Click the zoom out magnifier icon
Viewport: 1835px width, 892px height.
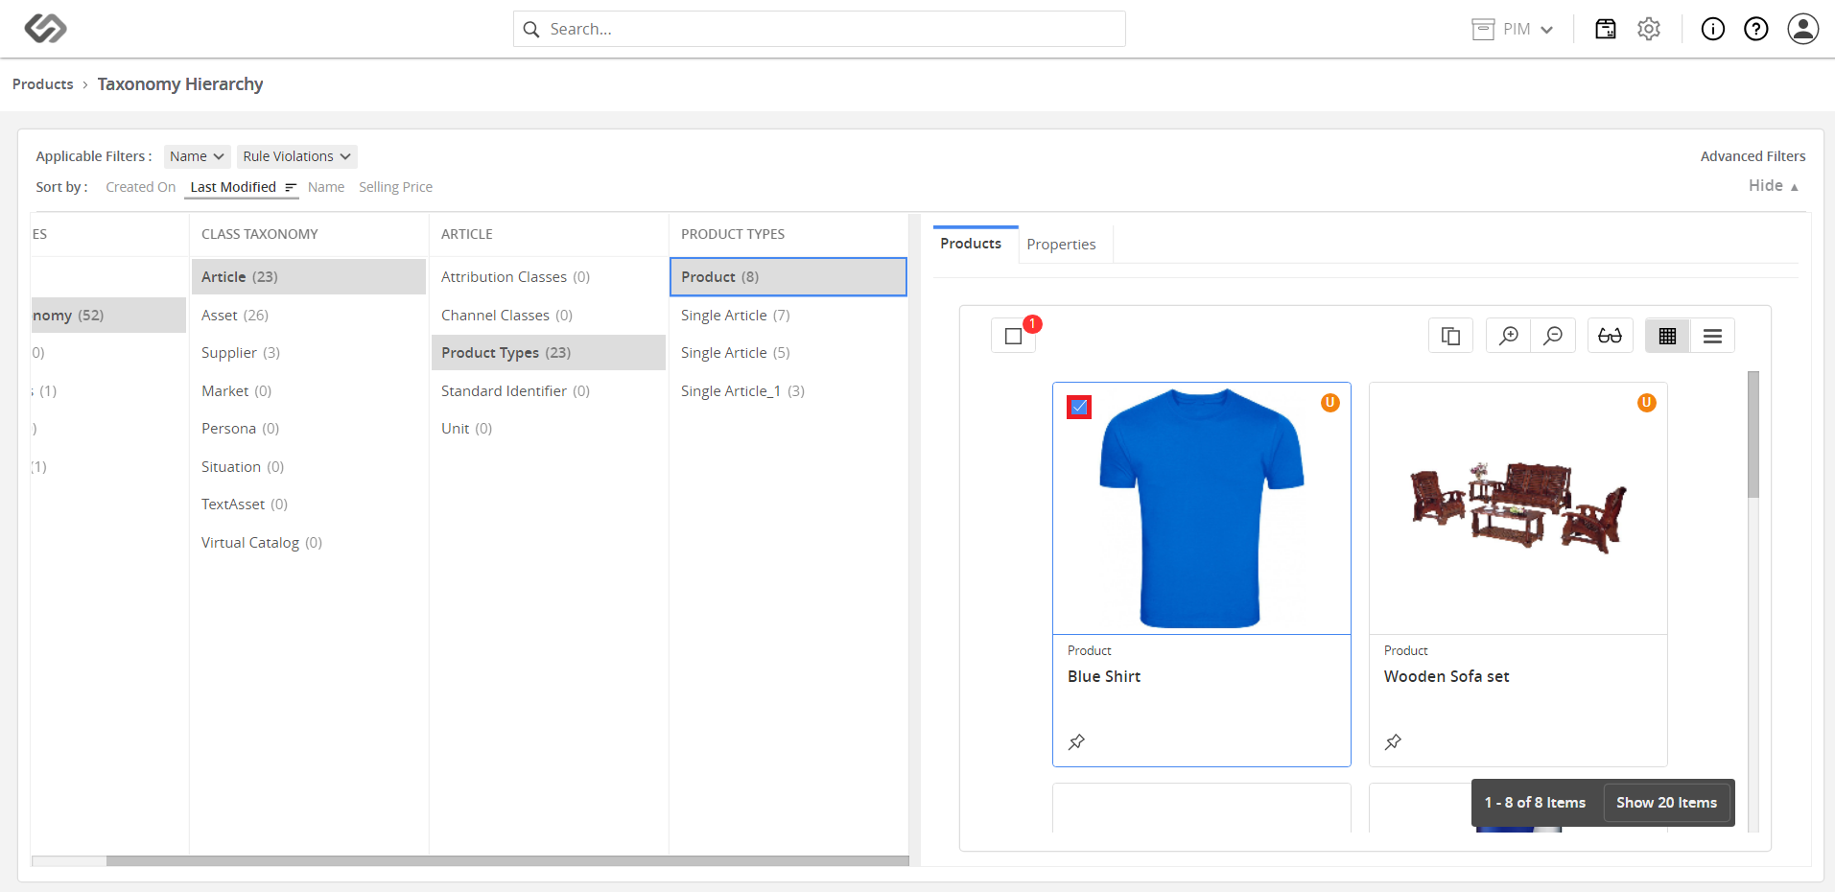pyautogui.click(x=1553, y=336)
